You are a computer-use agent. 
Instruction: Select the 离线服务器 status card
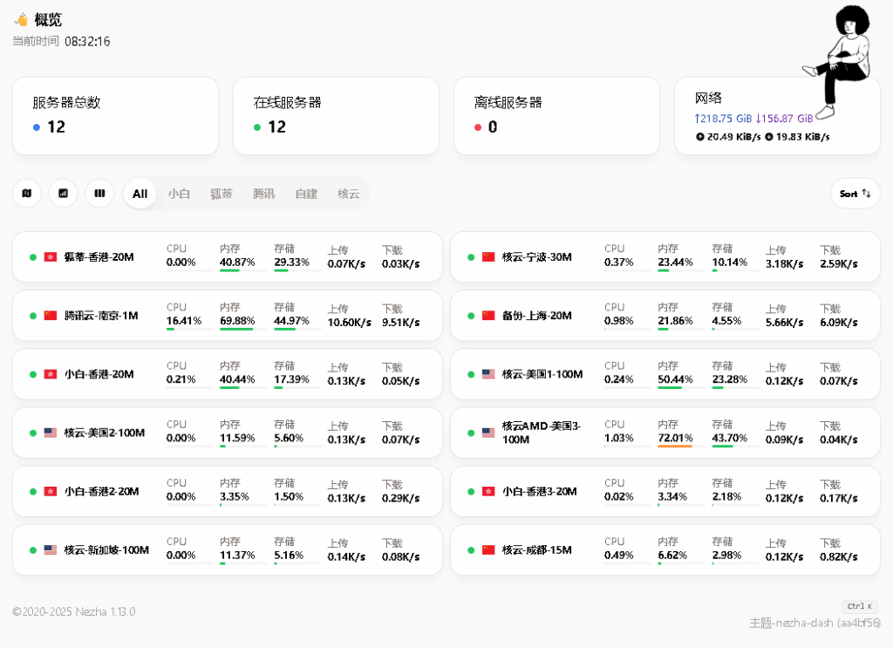click(x=556, y=116)
